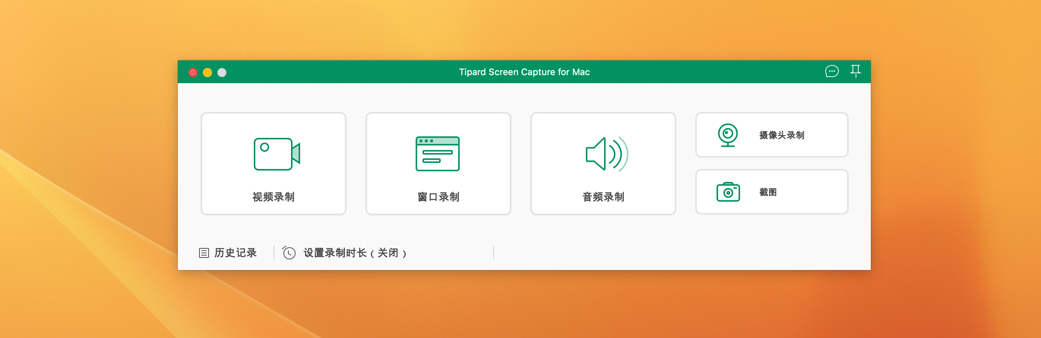The width and height of the screenshot is (1041, 338).
Task: Start webcam recording via 摄像头录制 text
Action: 781,135
